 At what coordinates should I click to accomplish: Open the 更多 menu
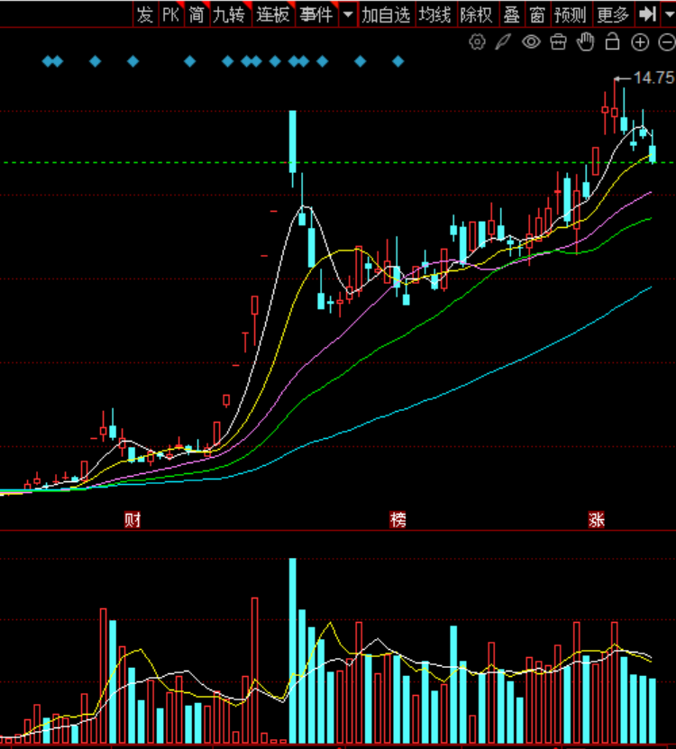[613, 14]
